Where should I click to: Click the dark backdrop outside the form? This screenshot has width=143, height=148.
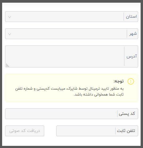(x=1, y=74)
